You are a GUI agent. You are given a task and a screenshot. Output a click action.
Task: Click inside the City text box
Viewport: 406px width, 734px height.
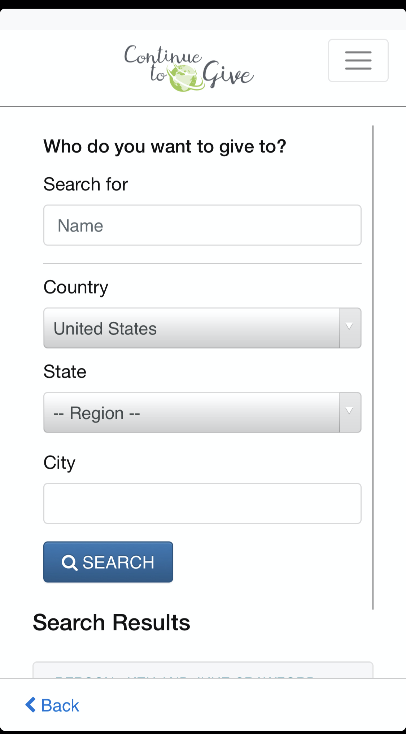tap(202, 503)
